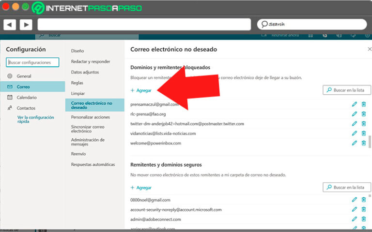Open Ver la configuración rápida link
Screen dimensions: 372x232
coord(35,119)
